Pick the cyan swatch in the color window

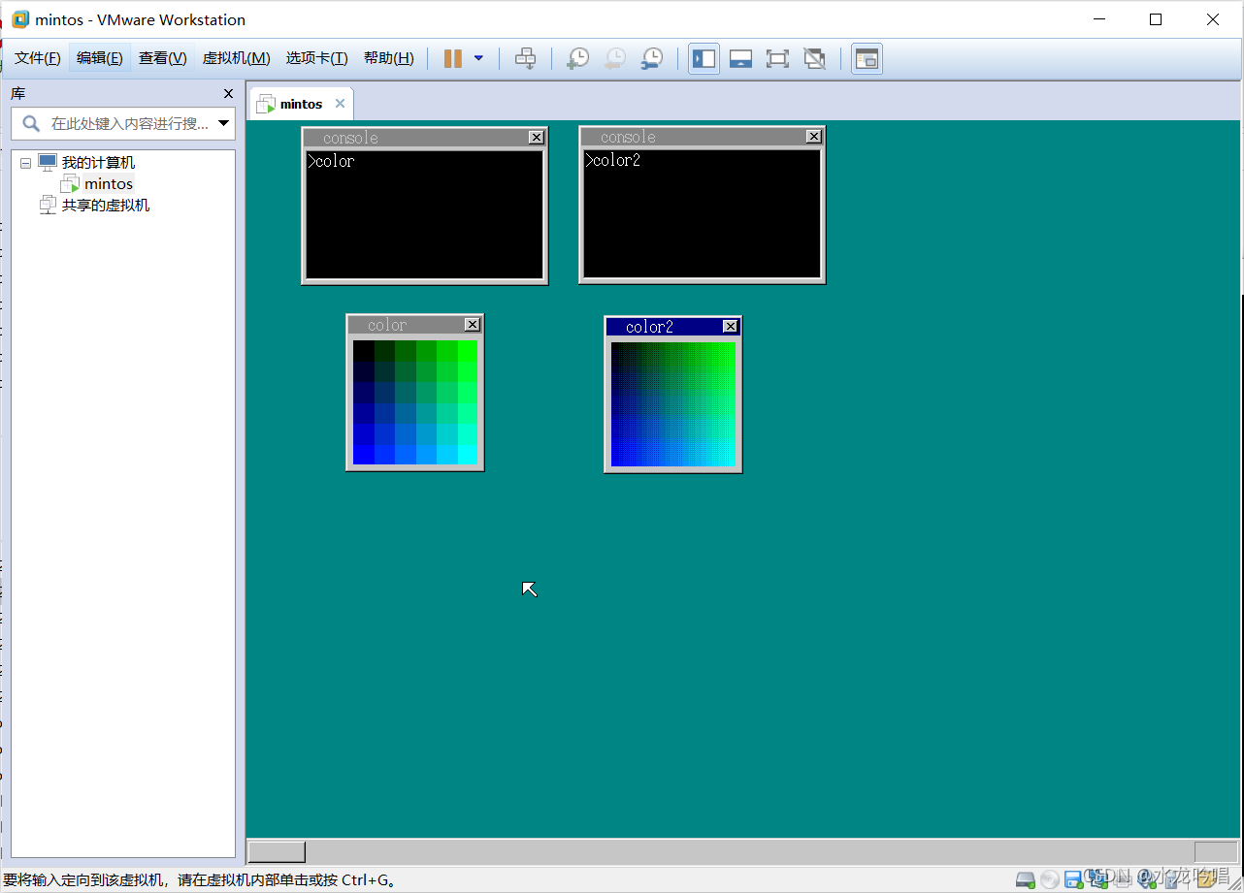pyautogui.click(x=468, y=455)
